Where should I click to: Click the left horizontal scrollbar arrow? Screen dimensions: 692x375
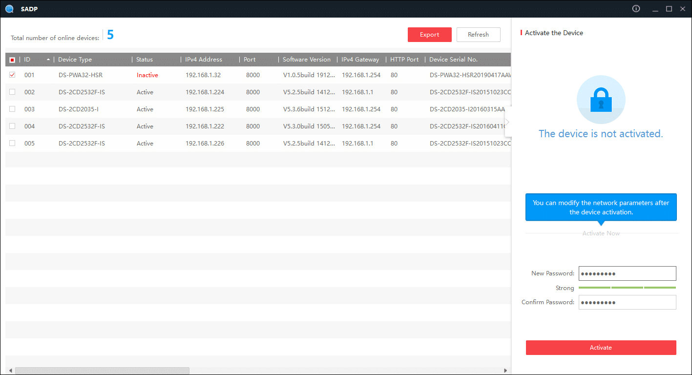[11, 371]
